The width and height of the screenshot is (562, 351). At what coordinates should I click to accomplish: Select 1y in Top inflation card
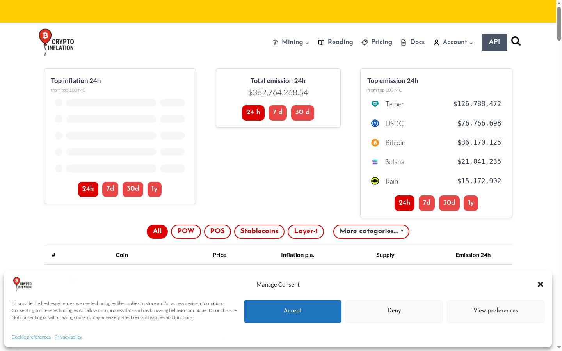coord(155,189)
